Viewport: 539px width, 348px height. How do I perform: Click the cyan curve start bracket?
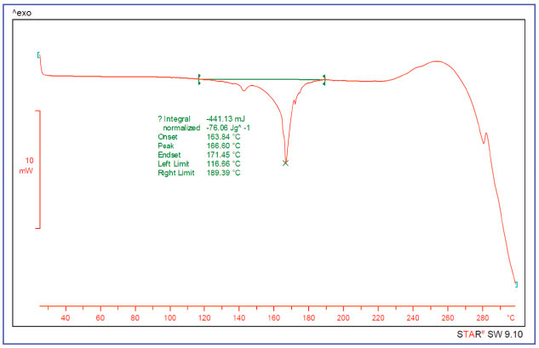38,54
